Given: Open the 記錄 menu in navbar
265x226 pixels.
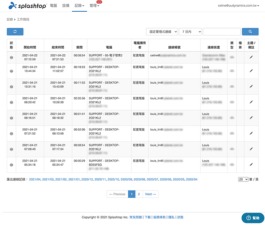Looking at the screenshot, I should [79, 6].
